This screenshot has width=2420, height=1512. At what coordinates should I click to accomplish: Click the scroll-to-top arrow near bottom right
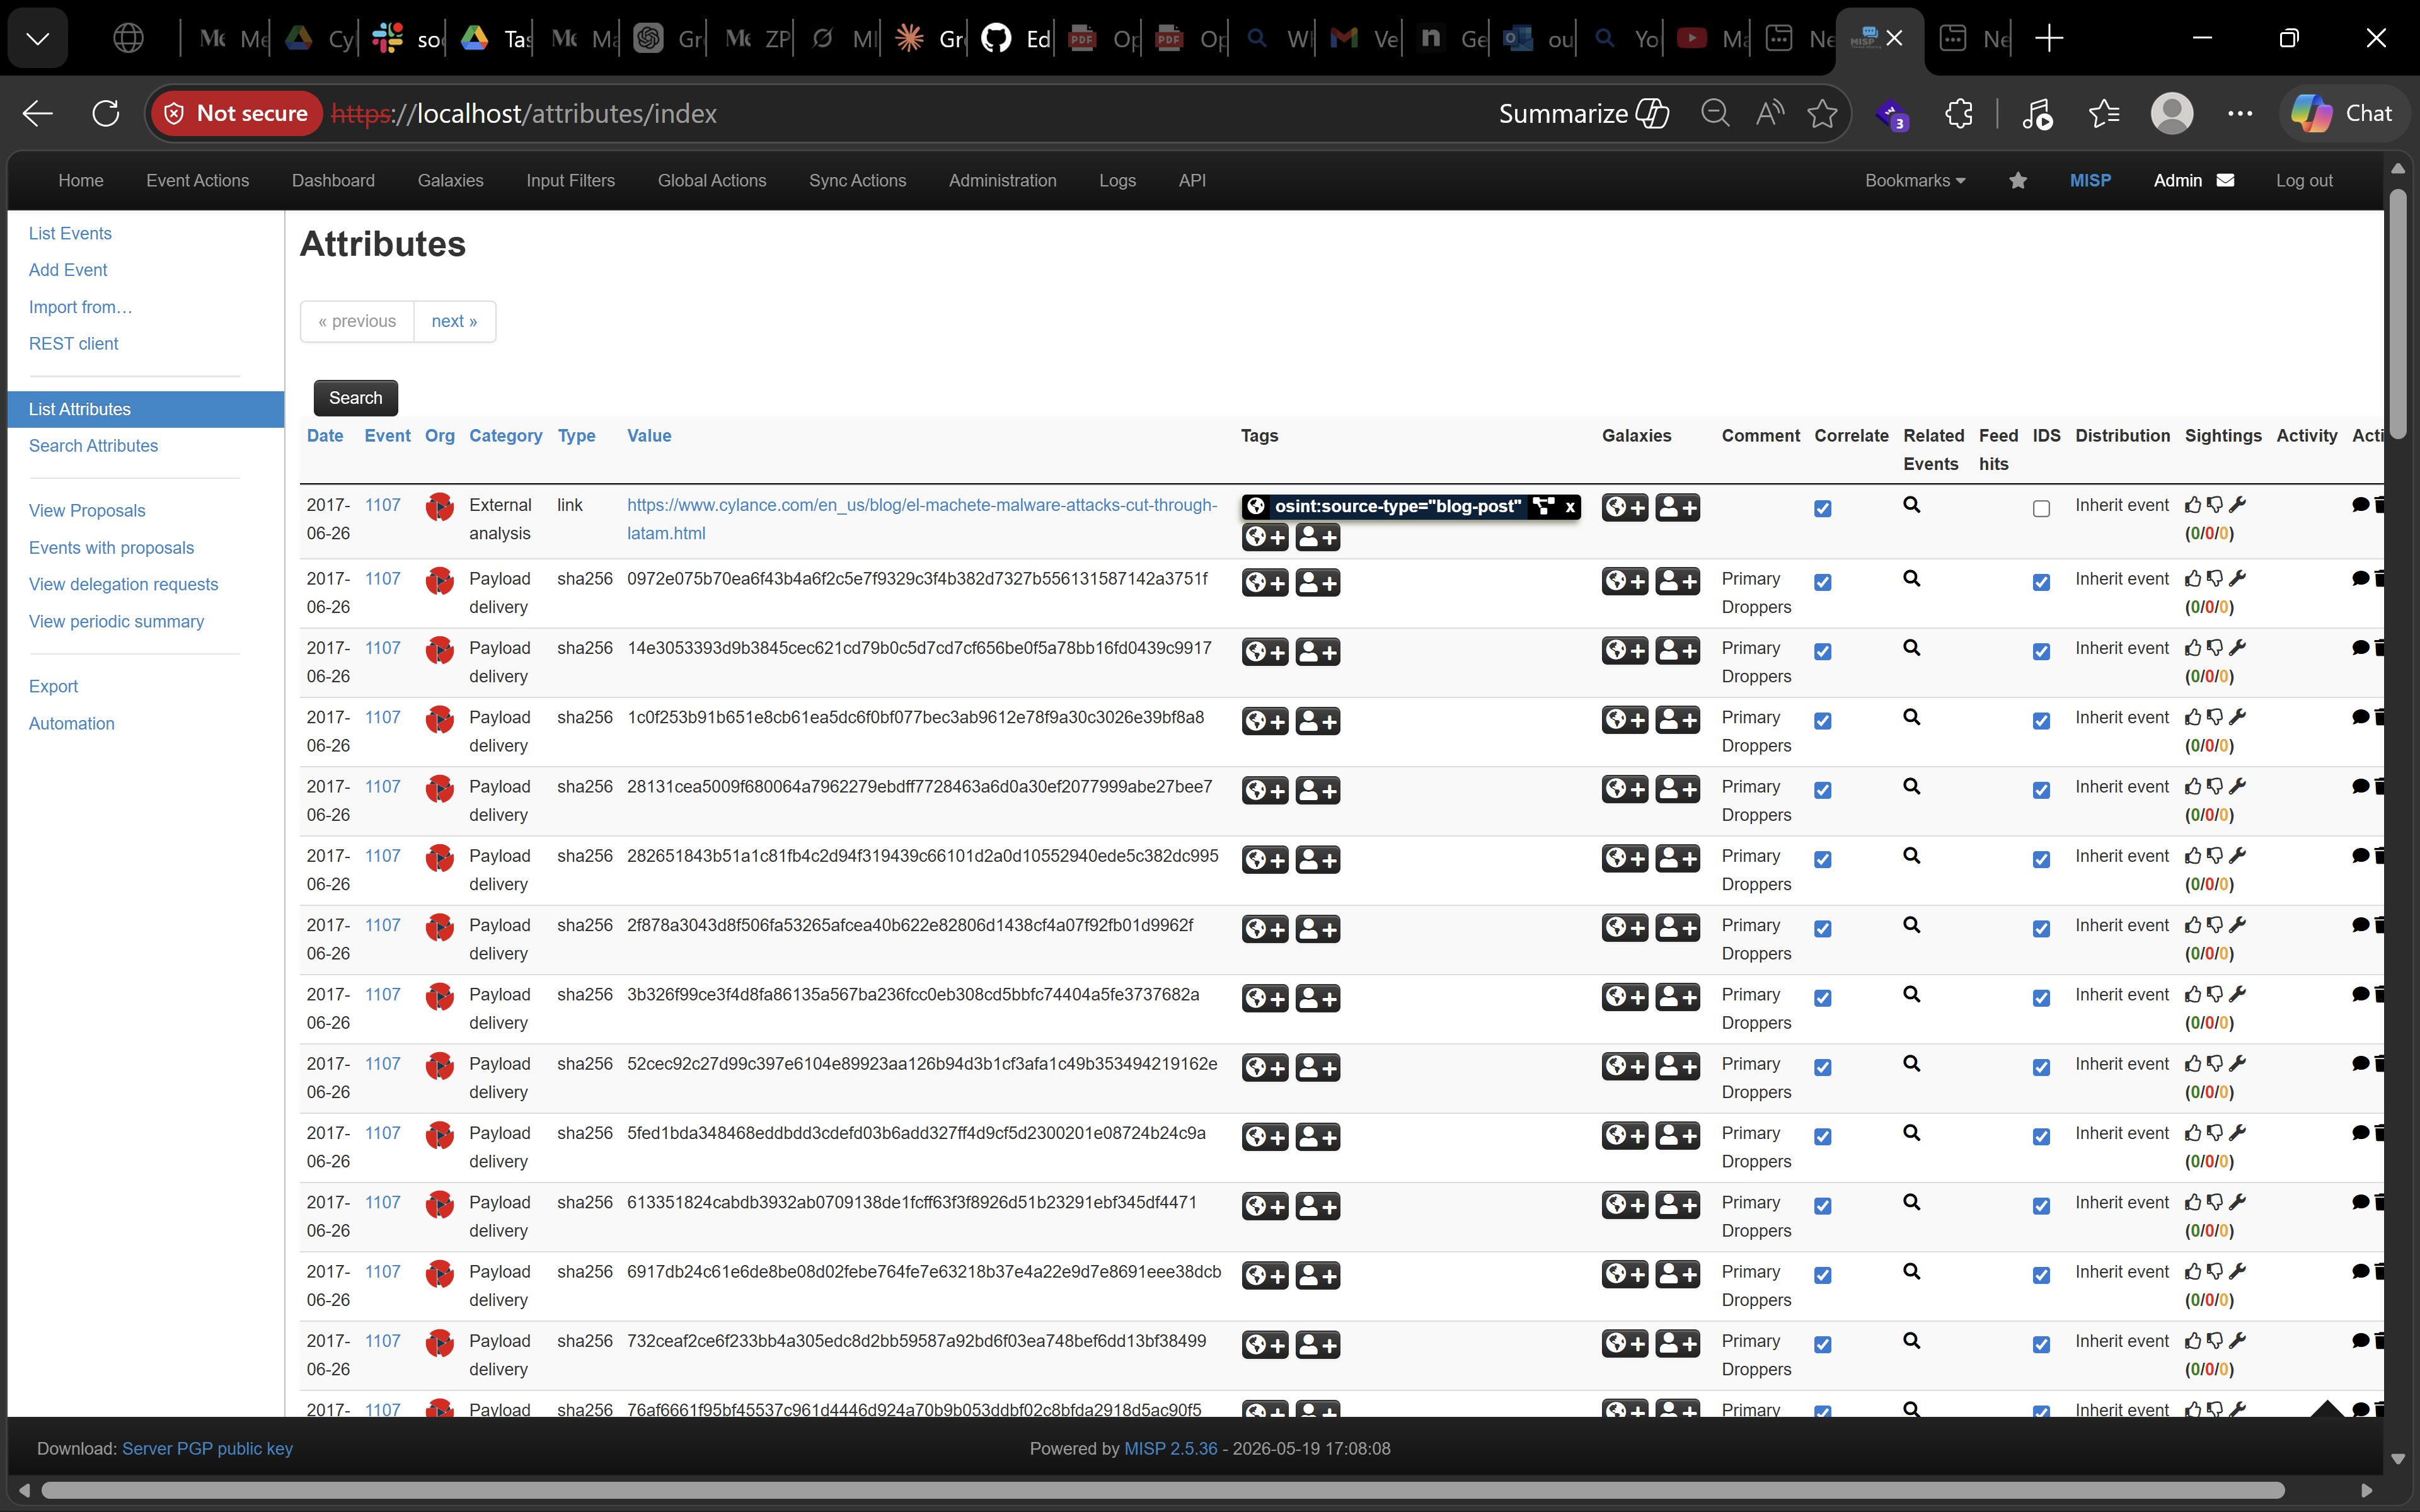pos(2328,1408)
